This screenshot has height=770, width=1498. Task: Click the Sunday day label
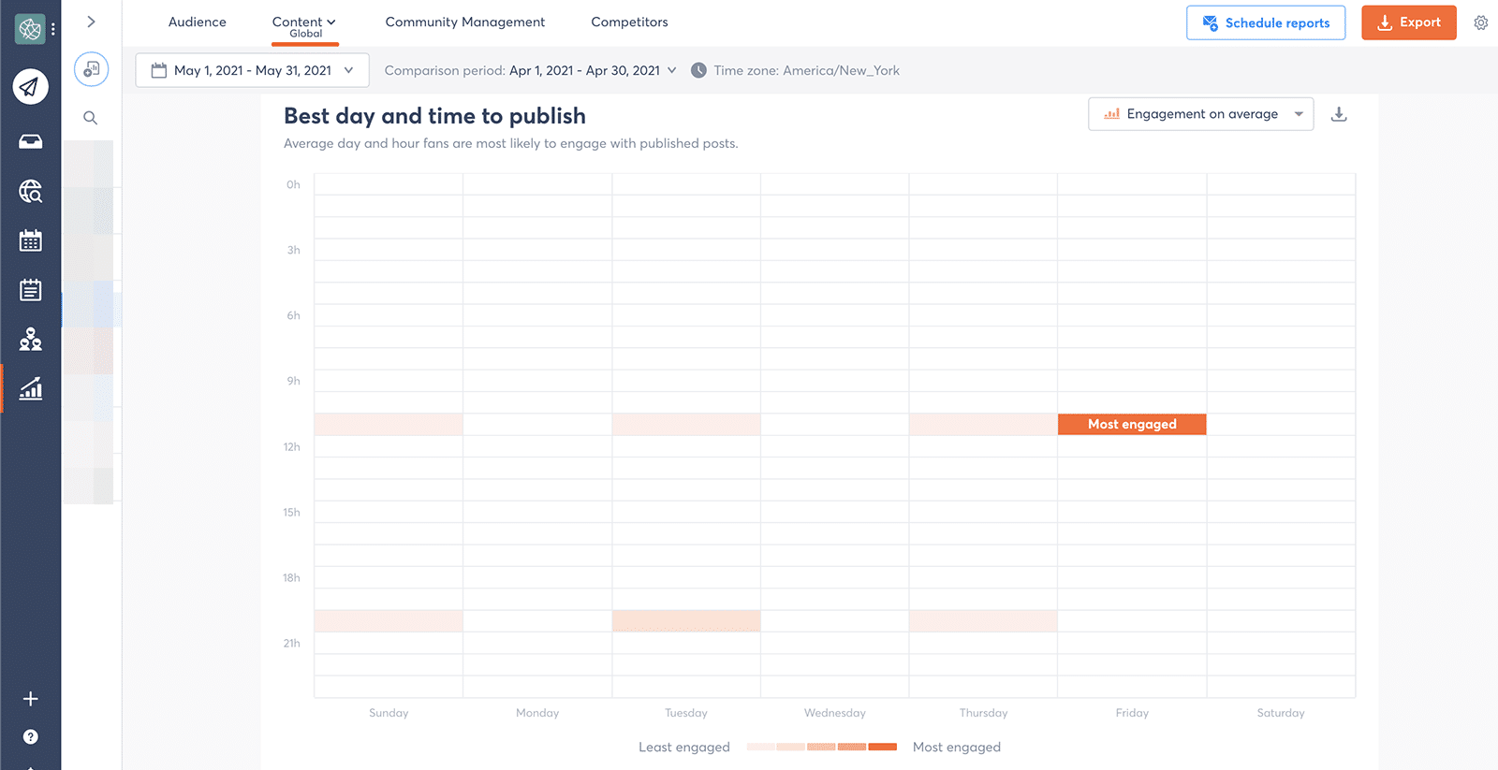[389, 713]
